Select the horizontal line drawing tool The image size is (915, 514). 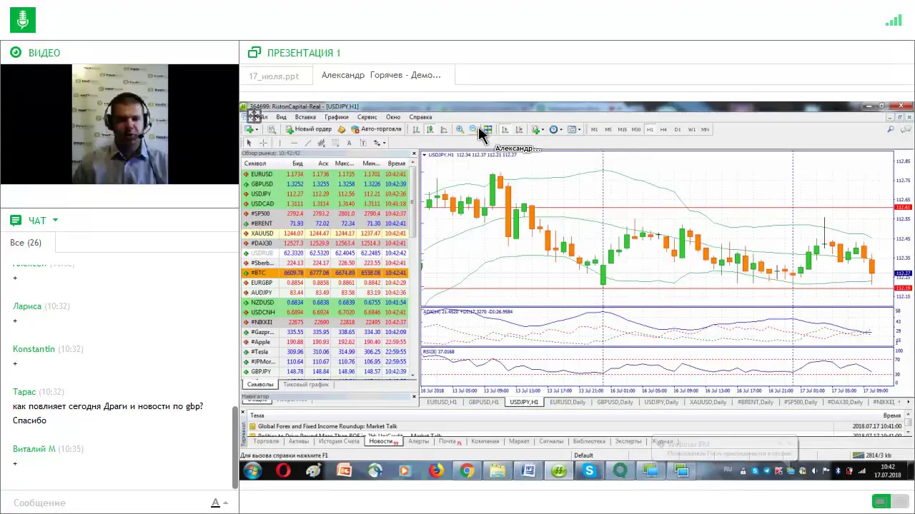pos(294,143)
